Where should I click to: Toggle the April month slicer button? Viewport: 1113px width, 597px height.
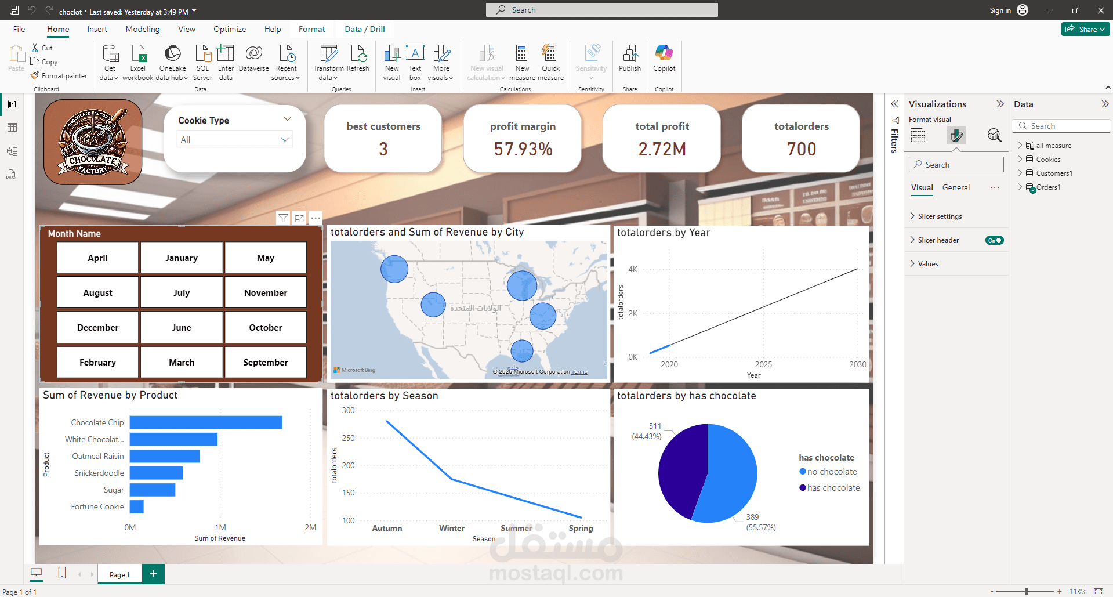(97, 258)
